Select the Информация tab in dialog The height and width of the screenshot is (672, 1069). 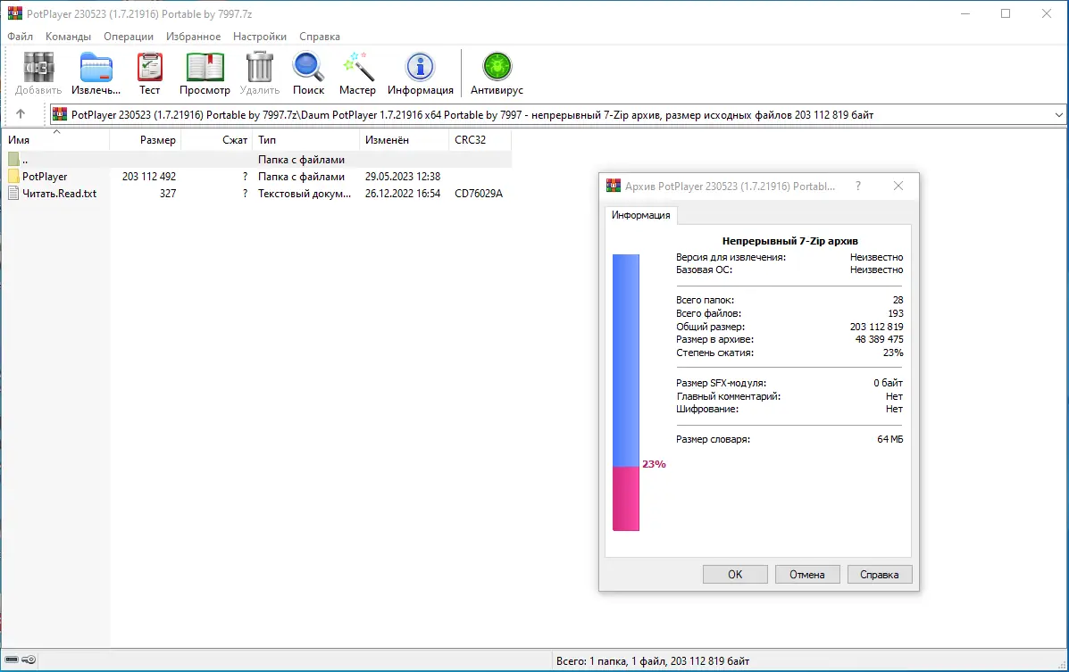pyautogui.click(x=640, y=215)
